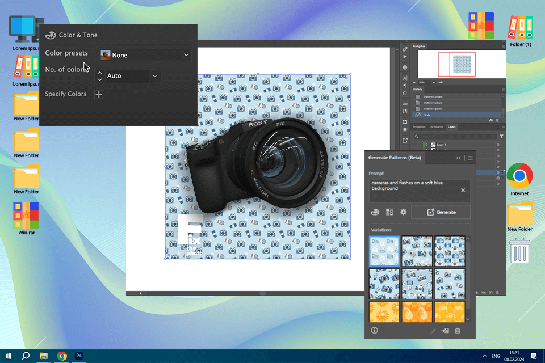Open the Actions play icon in dock strip
The width and height of the screenshot is (545, 363).
405,57
